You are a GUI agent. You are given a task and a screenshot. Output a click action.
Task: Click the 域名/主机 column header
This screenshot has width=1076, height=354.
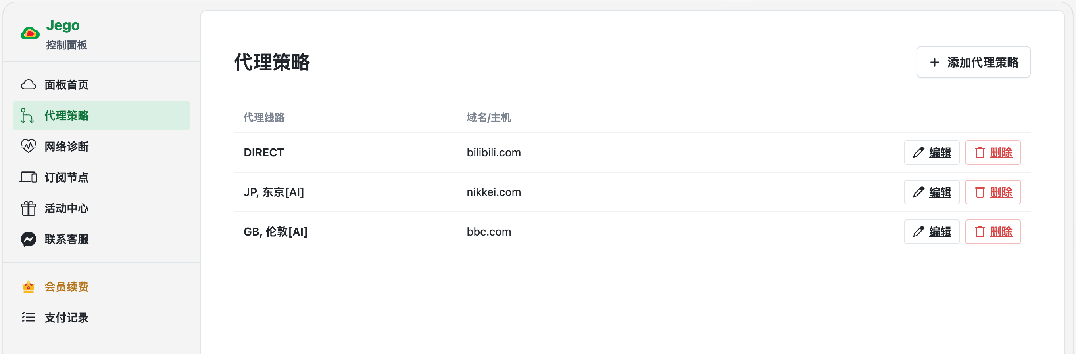point(489,118)
